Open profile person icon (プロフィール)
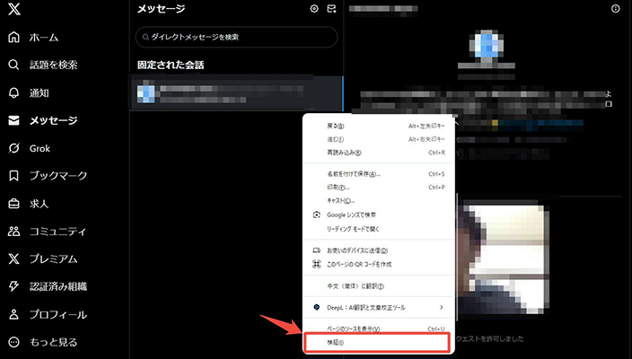The width and height of the screenshot is (632, 359). tap(13, 314)
